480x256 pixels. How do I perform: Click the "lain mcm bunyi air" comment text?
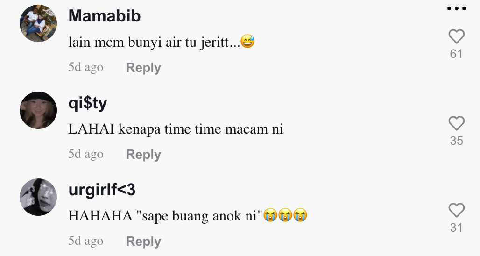[154, 43]
